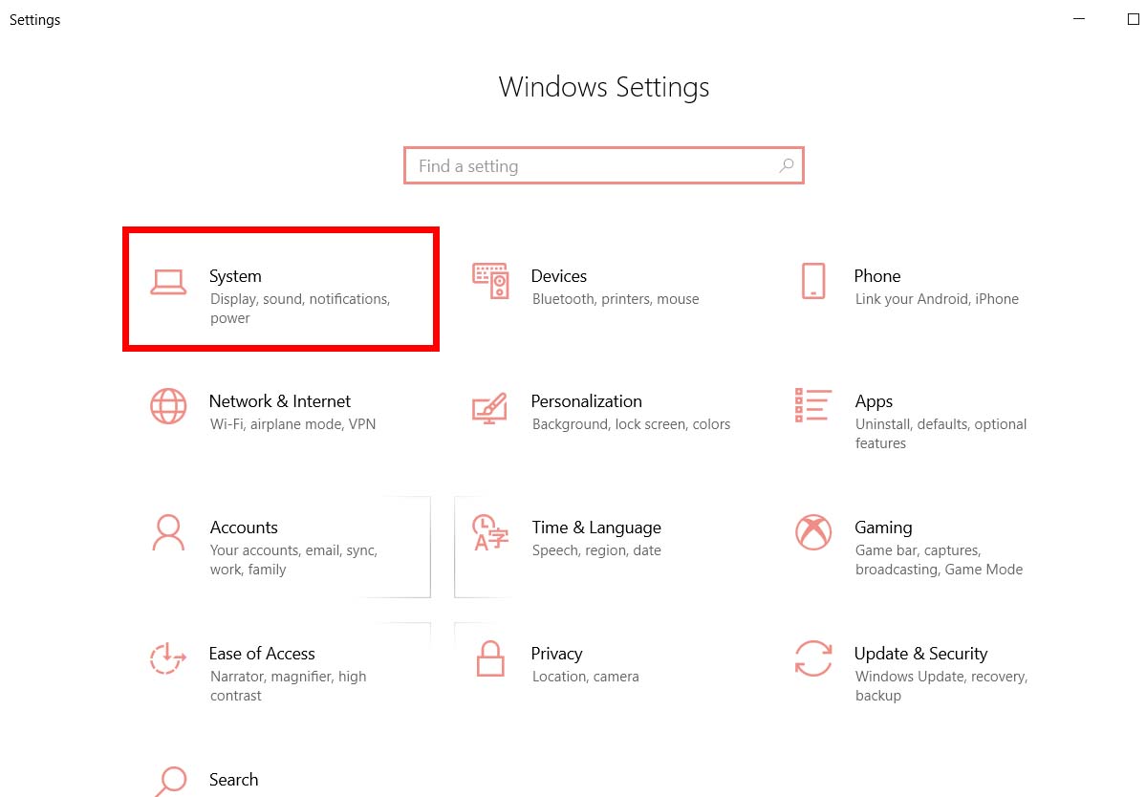Open the Gaming settings title
This screenshot has height=797, width=1146.
click(x=883, y=528)
